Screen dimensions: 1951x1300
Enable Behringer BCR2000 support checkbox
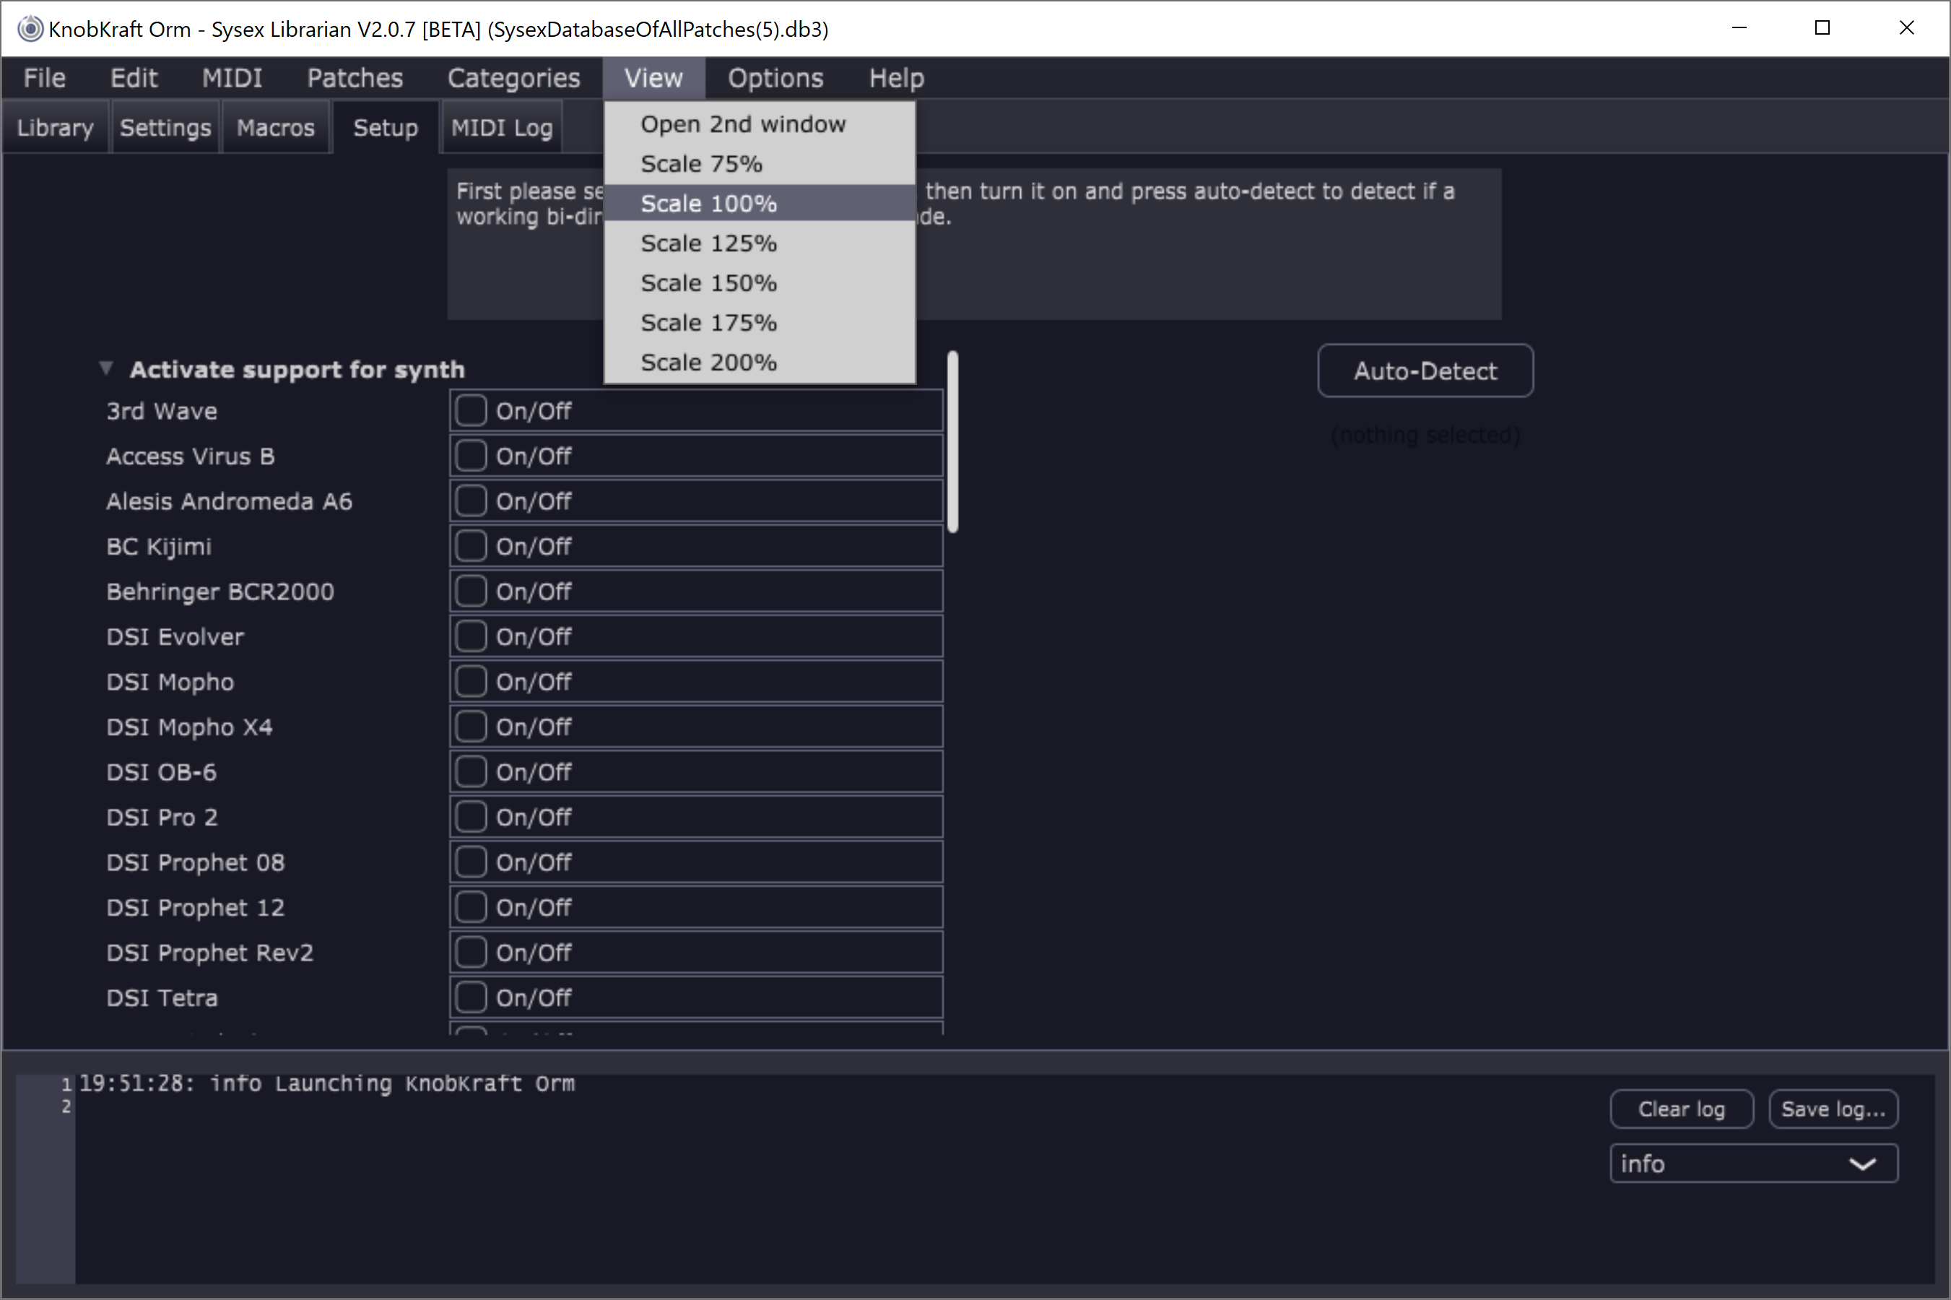pos(471,591)
